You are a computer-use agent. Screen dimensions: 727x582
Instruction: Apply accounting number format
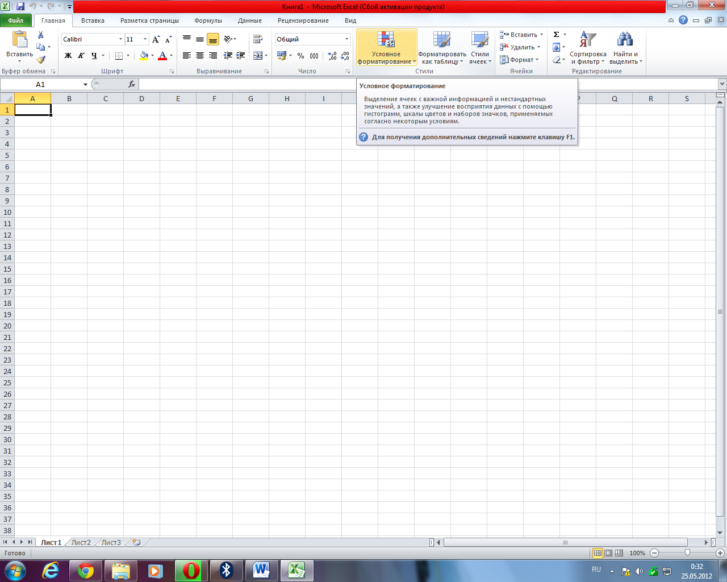[x=282, y=56]
